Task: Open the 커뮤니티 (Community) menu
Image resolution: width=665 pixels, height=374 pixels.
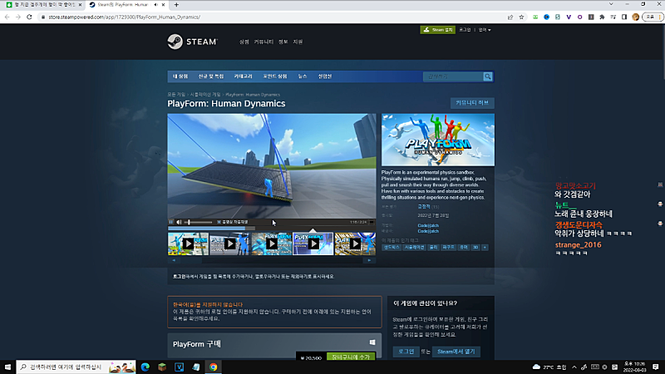Action: click(x=264, y=42)
